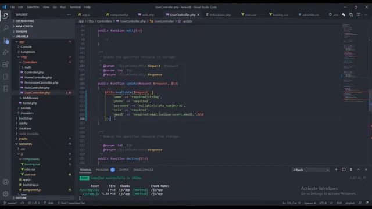Open the View menu
This screenshot has height=209, width=372.
click(46, 7)
